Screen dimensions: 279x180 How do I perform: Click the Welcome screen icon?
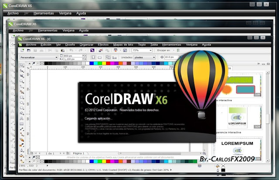125,51
